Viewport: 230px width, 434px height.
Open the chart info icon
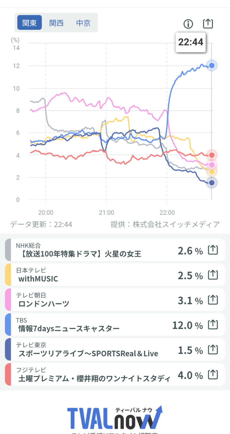tap(188, 24)
